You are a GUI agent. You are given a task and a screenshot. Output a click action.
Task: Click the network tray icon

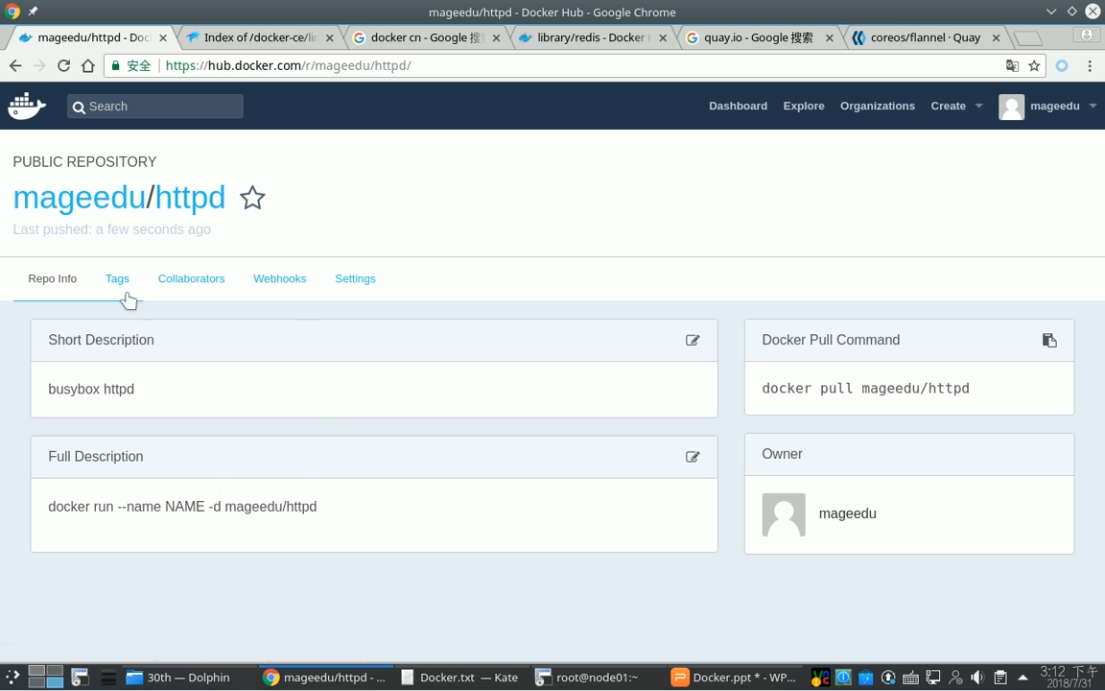933,678
